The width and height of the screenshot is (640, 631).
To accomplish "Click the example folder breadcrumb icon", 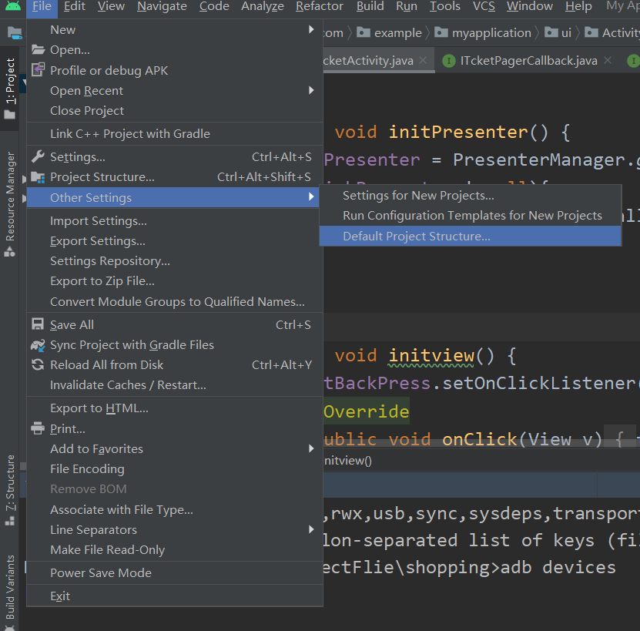I will pyautogui.click(x=364, y=32).
